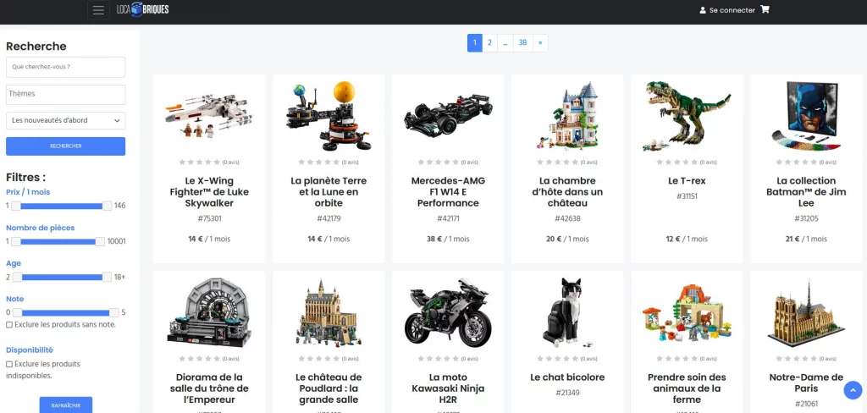
Task: Open the X-Wing Fighter product image
Action: (x=209, y=117)
